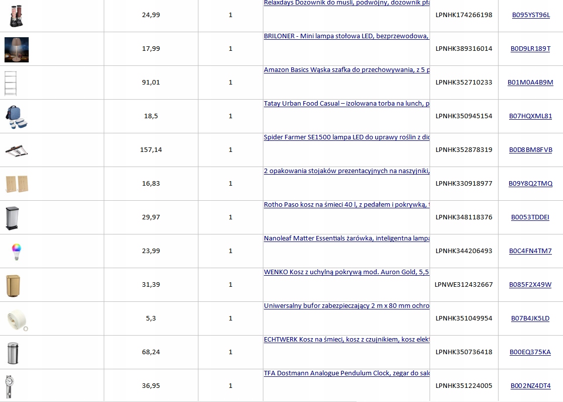Click the B09Y8Q2TMQ ASIN link
Screen dimensions: 563x402
(531, 184)
